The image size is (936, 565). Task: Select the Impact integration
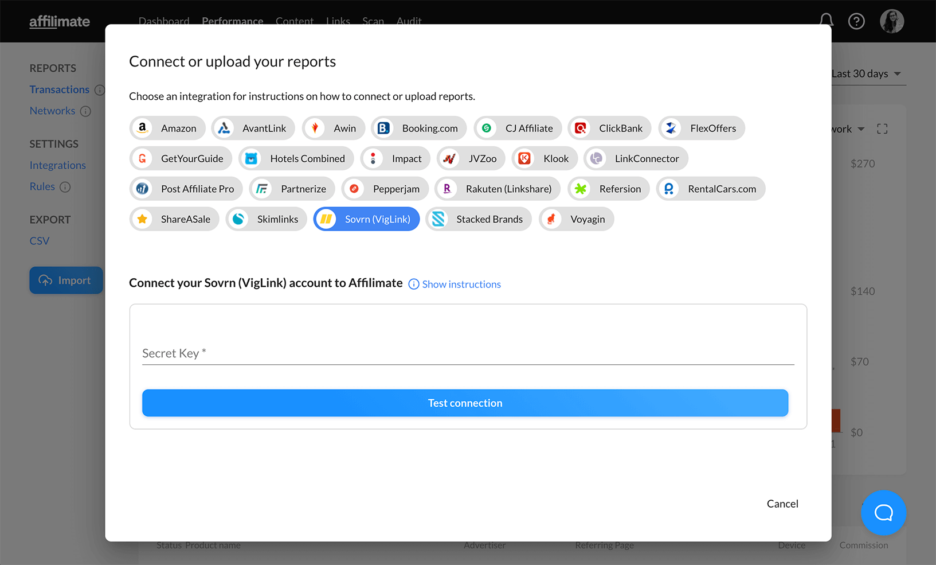tap(395, 158)
